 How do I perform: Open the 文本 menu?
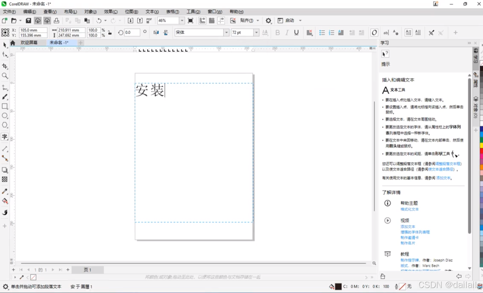(152, 12)
